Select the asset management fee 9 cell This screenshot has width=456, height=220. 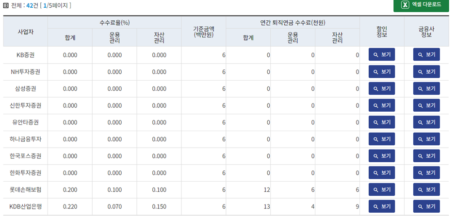coord(337,207)
